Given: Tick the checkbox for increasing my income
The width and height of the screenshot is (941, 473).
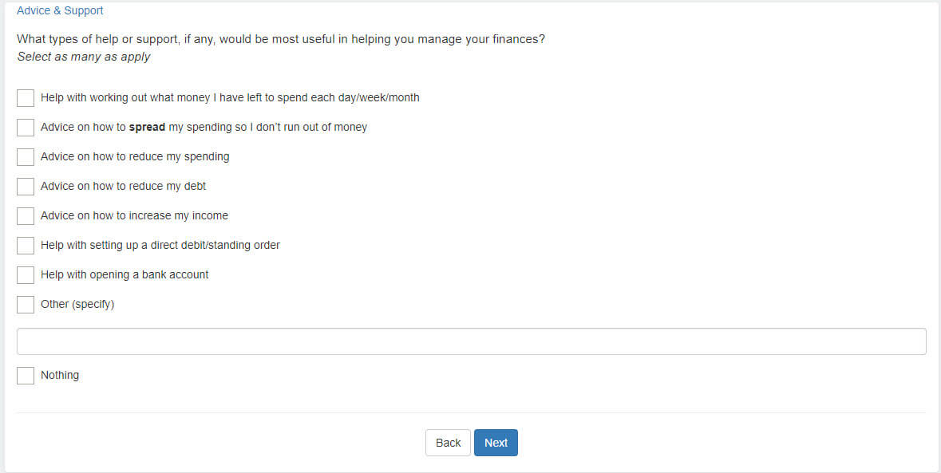Looking at the screenshot, I should click(x=26, y=216).
